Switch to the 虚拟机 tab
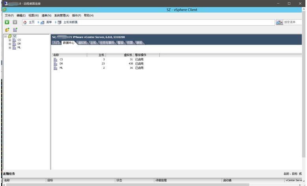 [82, 43]
